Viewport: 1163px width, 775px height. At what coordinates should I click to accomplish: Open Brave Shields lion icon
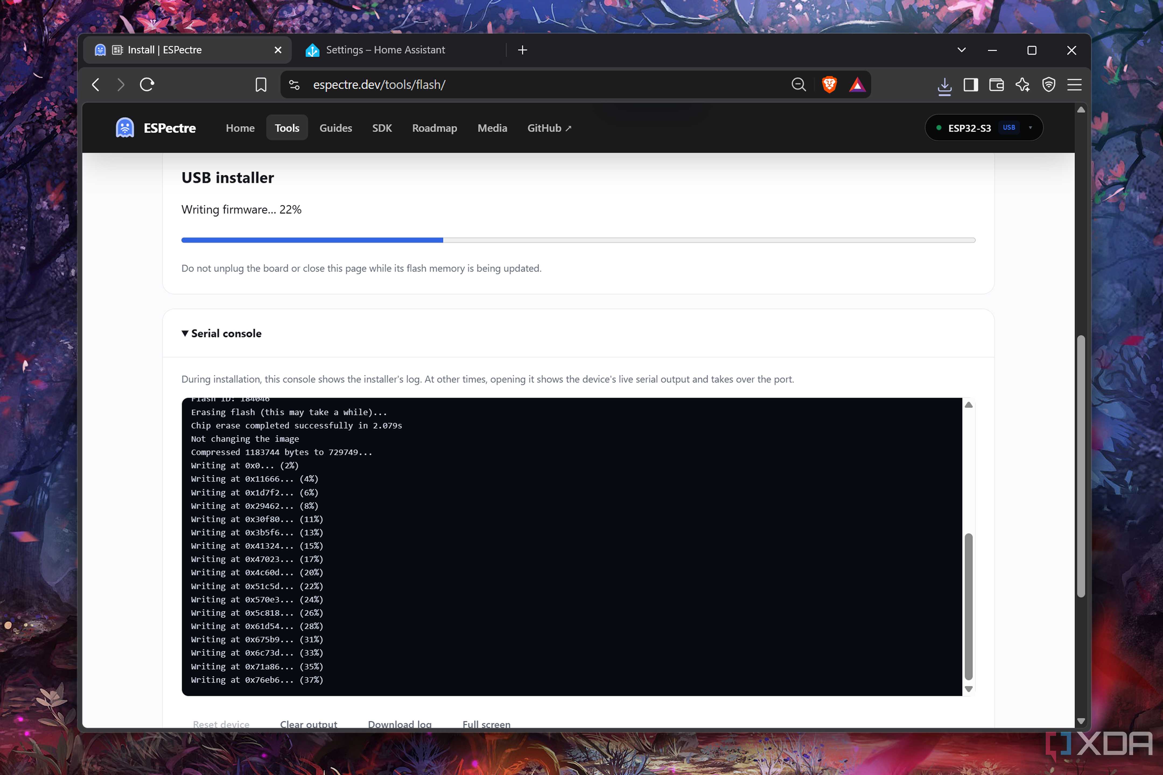tap(829, 84)
